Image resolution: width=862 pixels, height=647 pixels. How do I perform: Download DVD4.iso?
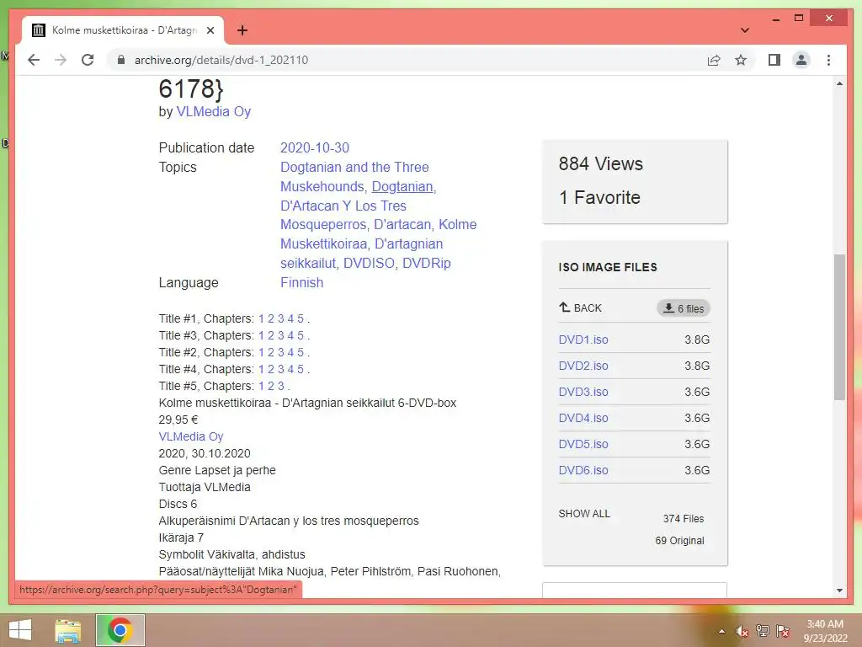583,418
